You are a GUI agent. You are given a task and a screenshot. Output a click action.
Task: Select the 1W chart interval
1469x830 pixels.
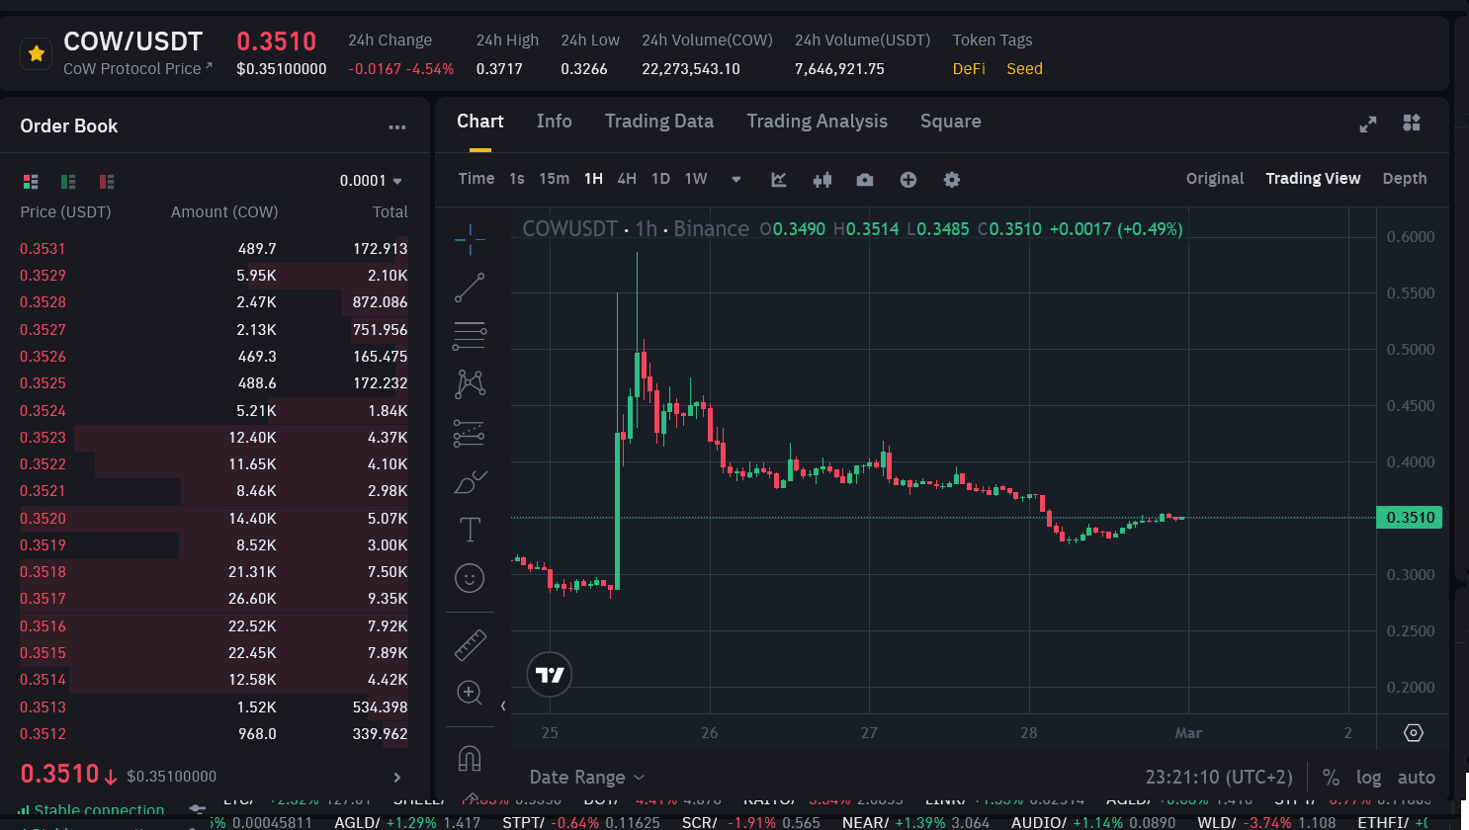pos(696,179)
